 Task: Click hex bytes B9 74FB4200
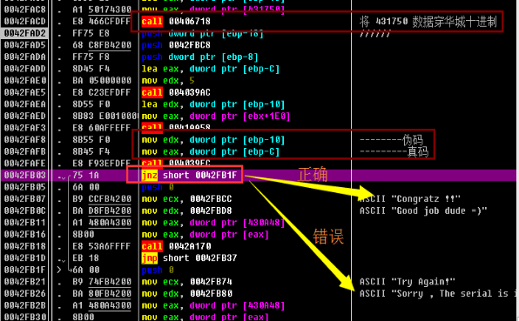[x=101, y=282]
